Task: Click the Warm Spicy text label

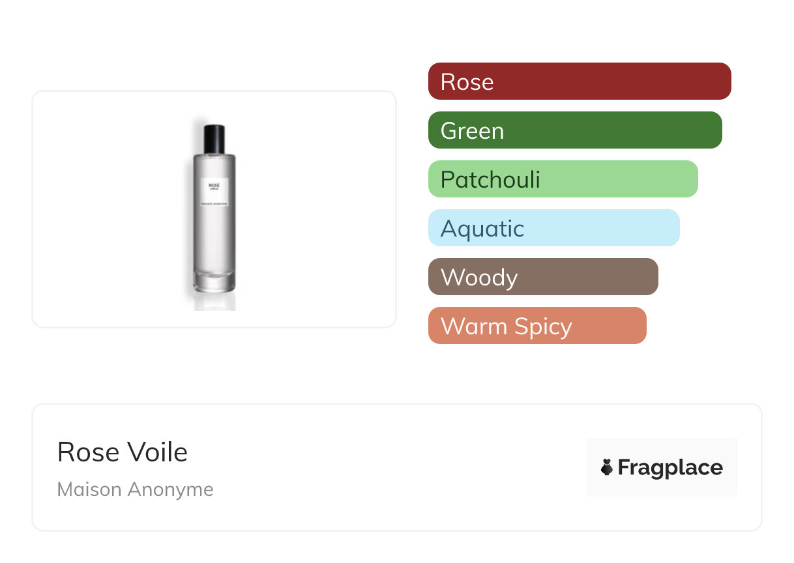Action: pyautogui.click(x=506, y=326)
